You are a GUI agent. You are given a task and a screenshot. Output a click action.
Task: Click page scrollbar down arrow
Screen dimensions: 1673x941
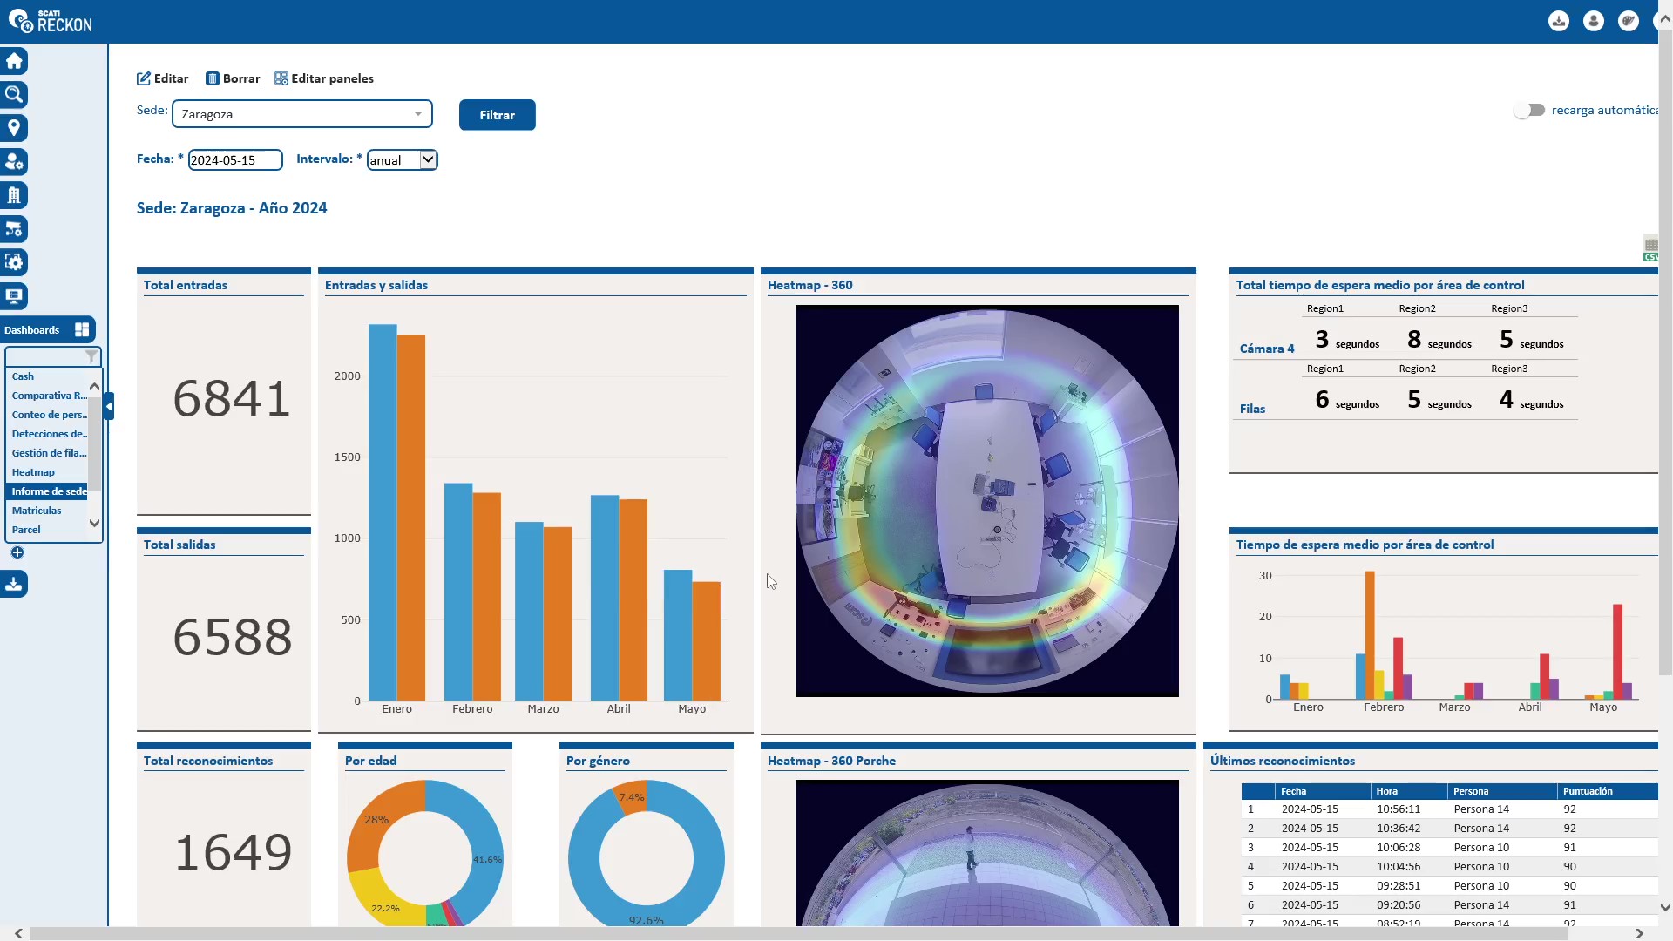tap(1665, 907)
